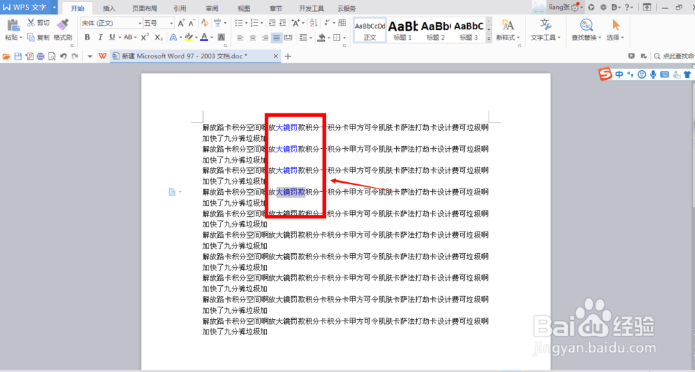Center align the text
The image size is (695, 372).
(252, 38)
